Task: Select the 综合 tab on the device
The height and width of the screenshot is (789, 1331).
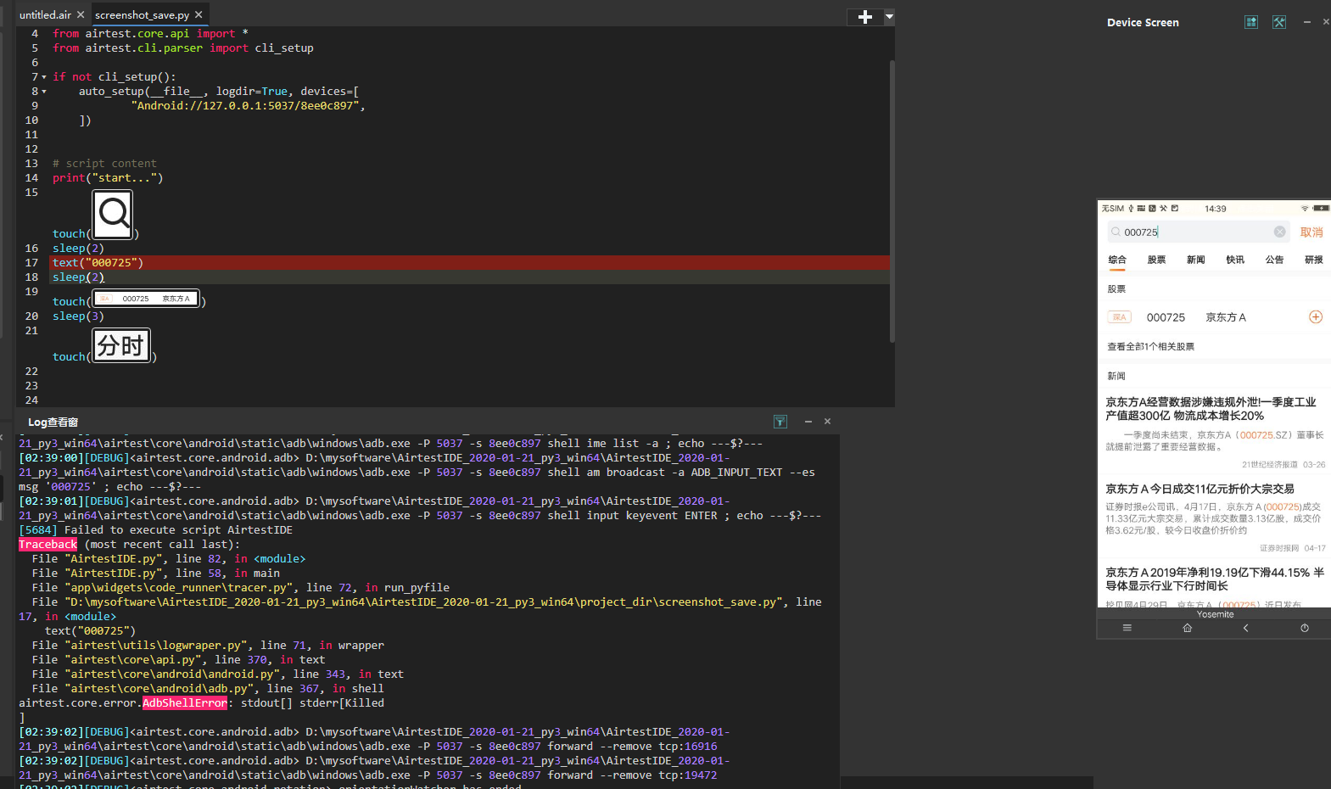Action: coord(1117,260)
